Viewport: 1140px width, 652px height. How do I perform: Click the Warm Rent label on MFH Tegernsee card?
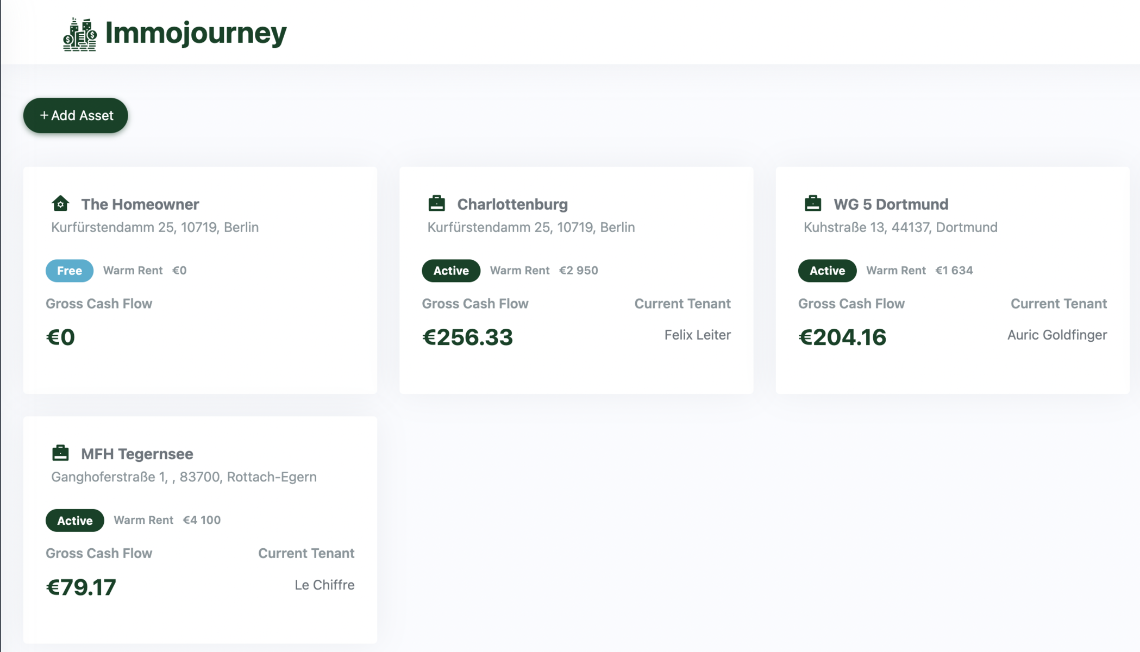click(x=143, y=520)
